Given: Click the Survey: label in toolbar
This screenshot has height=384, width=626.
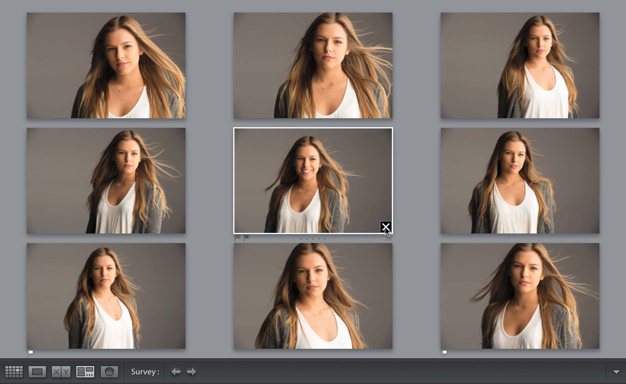Looking at the screenshot, I should click(x=145, y=372).
